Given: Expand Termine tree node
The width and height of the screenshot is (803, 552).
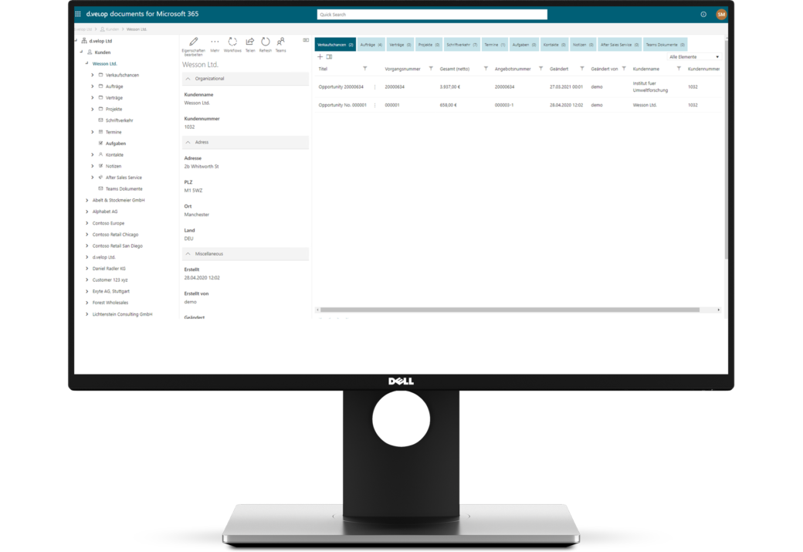Looking at the screenshot, I should point(93,131).
